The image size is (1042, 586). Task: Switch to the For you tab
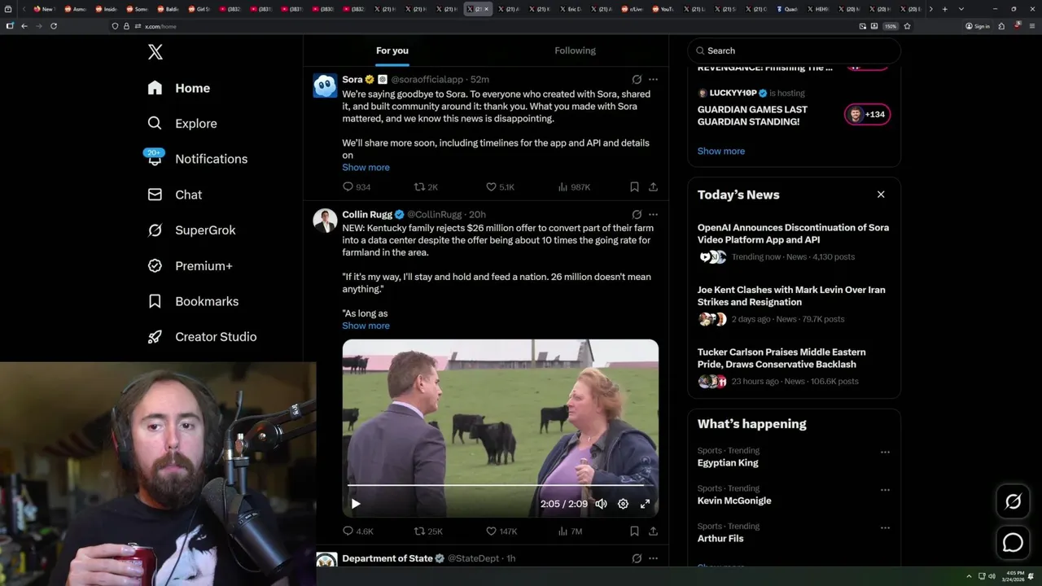[392, 50]
